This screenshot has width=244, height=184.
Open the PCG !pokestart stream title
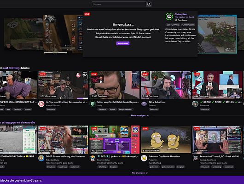click(x=118, y=156)
